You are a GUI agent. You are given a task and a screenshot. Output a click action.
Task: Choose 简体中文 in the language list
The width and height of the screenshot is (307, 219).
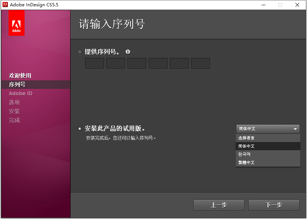point(268,146)
